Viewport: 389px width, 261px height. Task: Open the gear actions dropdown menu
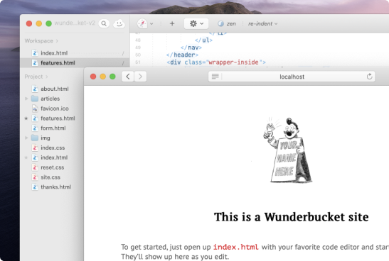click(196, 23)
